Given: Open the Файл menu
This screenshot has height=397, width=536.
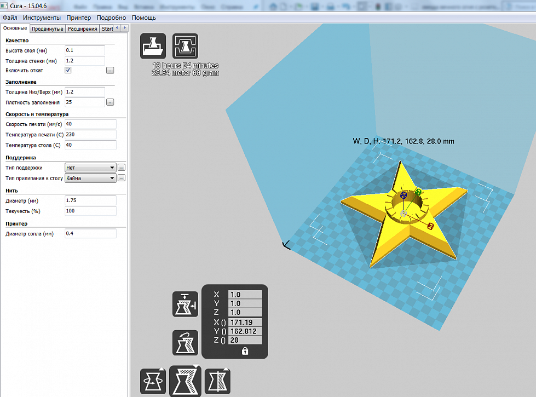Looking at the screenshot, I should coord(10,18).
